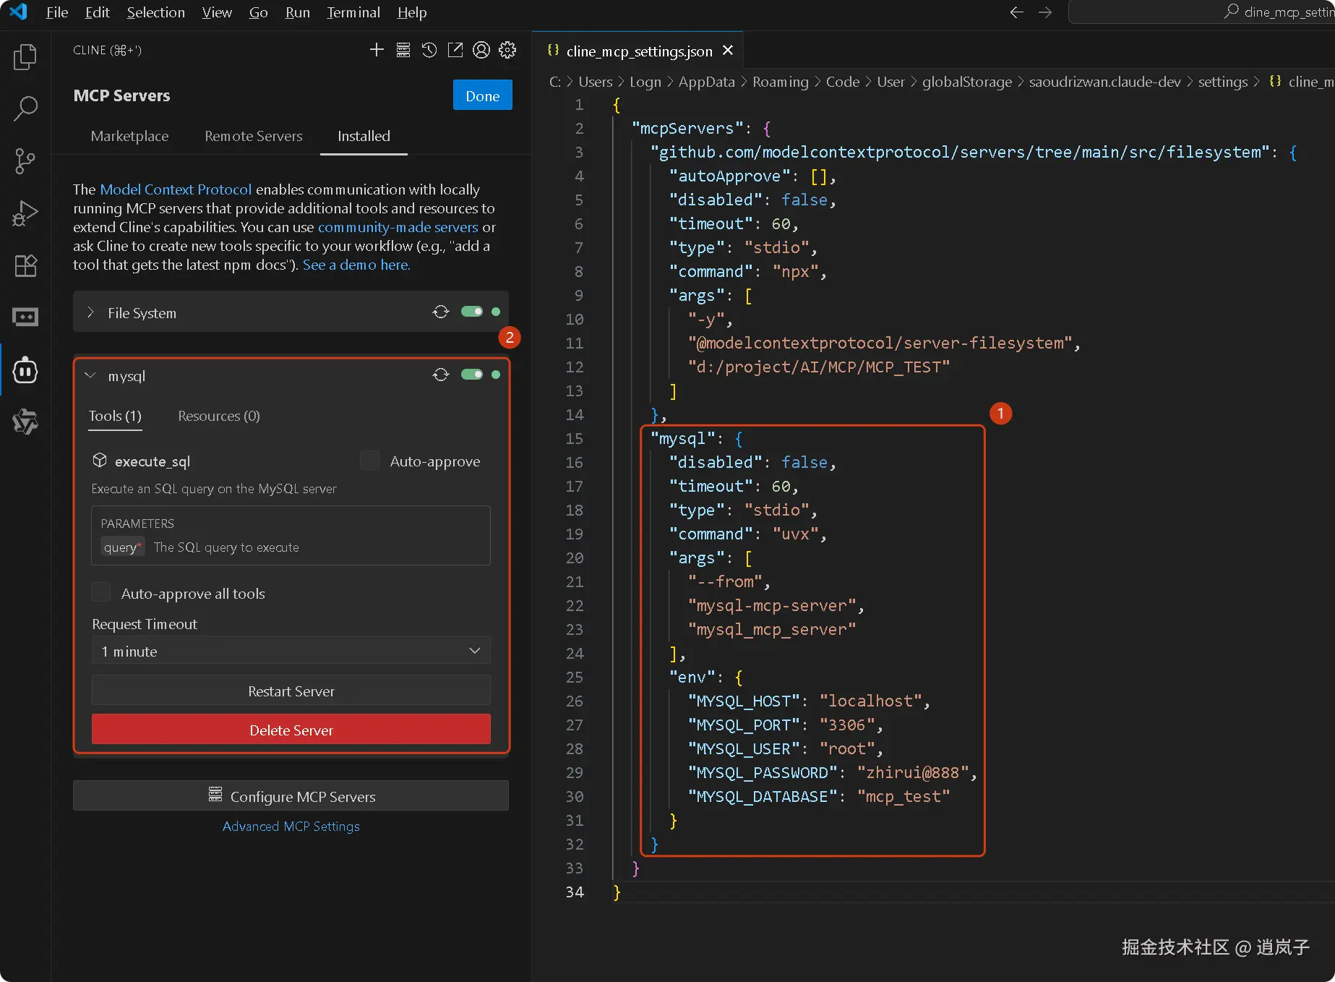Image resolution: width=1335 pixels, height=982 pixels.
Task: Open the Advanced MCP Settings link
Action: [x=291, y=826]
